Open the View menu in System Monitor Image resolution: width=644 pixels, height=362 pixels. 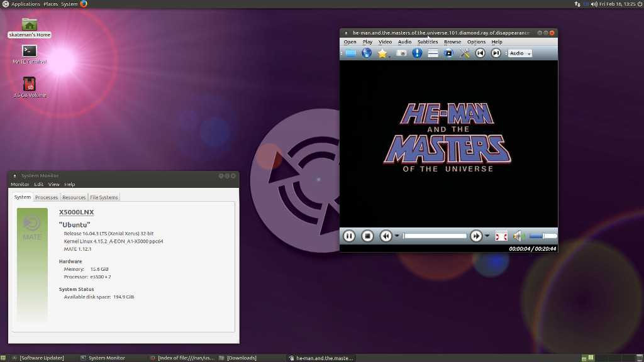[54, 184]
